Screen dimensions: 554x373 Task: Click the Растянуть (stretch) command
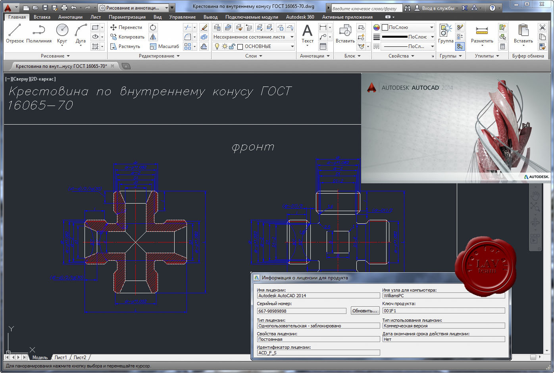pyautogui.click(x=125, y=46)
